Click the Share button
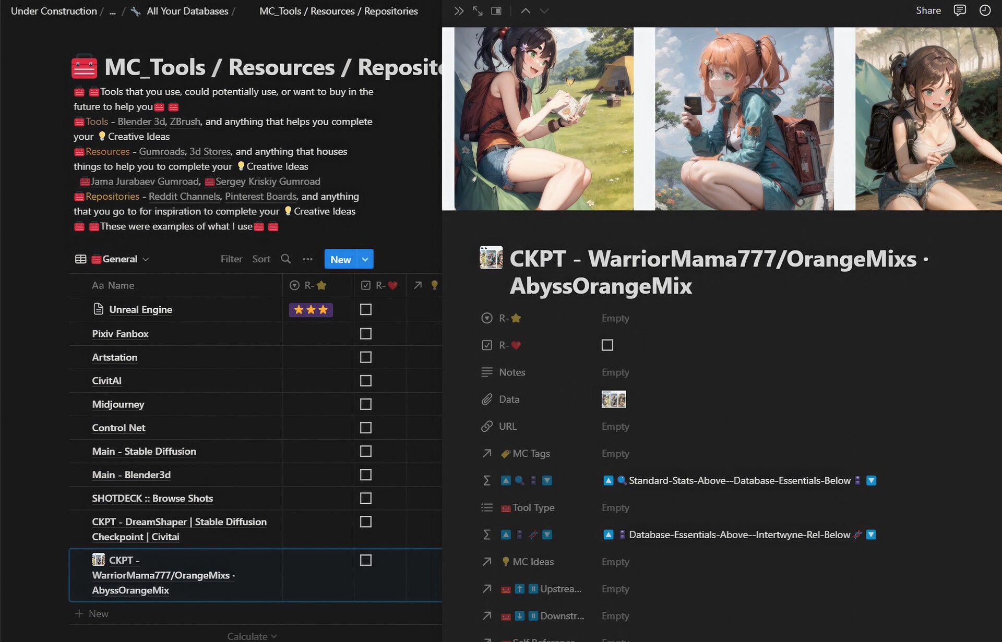The image size is (1002, 642). pyautogui.click(x=928, y=10)
